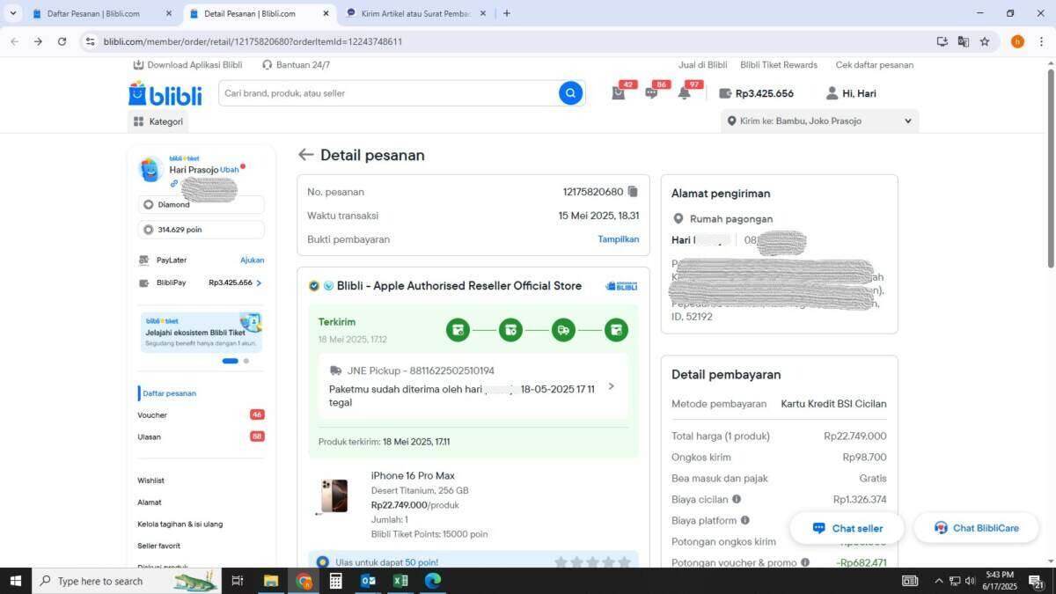Image resolution: width=1056 pixels, height=594 pixels.
Task: Open the chat messages icon with 86 badge
Action: (x=651, y=93)
